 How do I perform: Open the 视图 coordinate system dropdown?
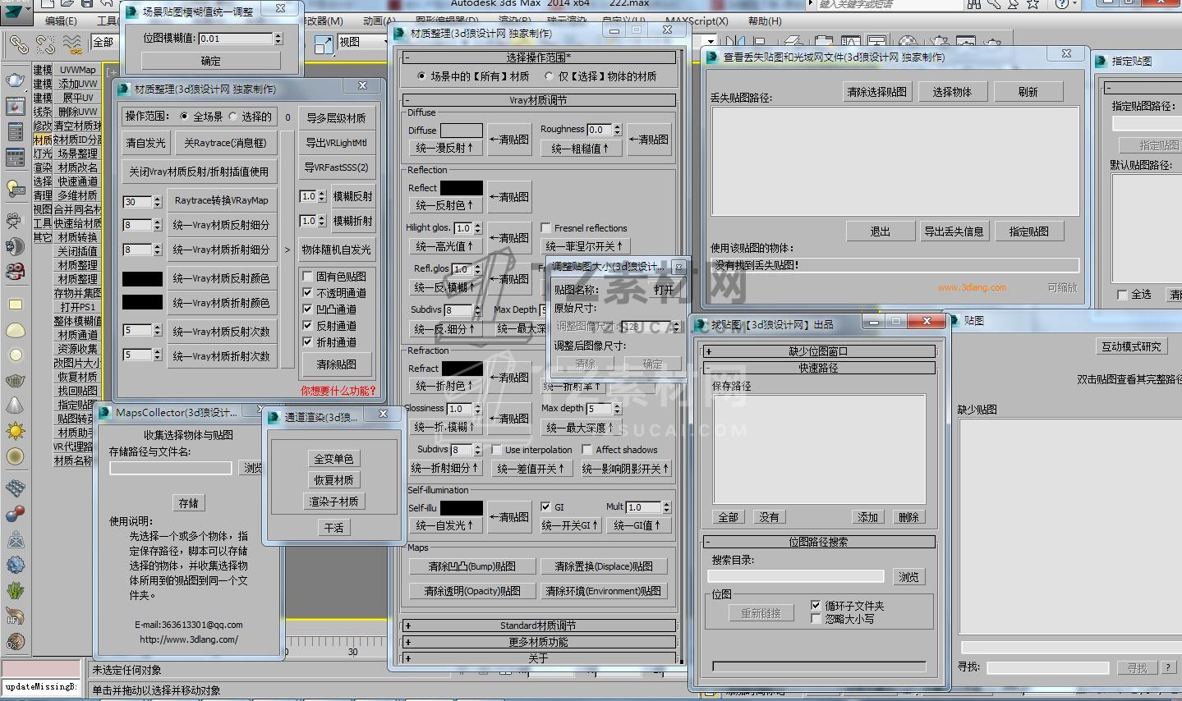(x=362, y=42)
